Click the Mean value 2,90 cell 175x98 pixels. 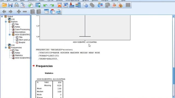[59, 88]
